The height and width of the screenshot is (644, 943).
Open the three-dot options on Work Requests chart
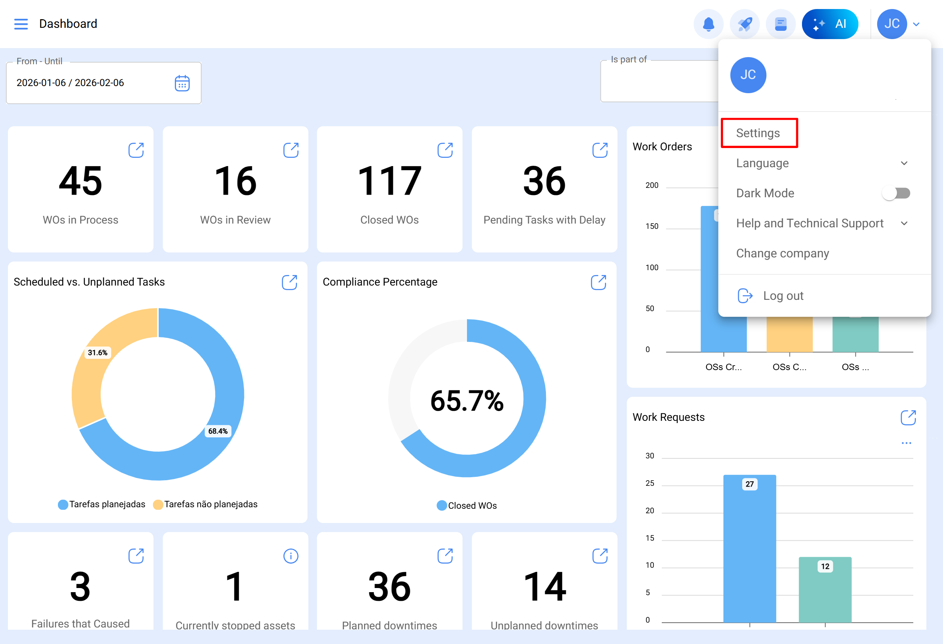click(x=907, y=443)
